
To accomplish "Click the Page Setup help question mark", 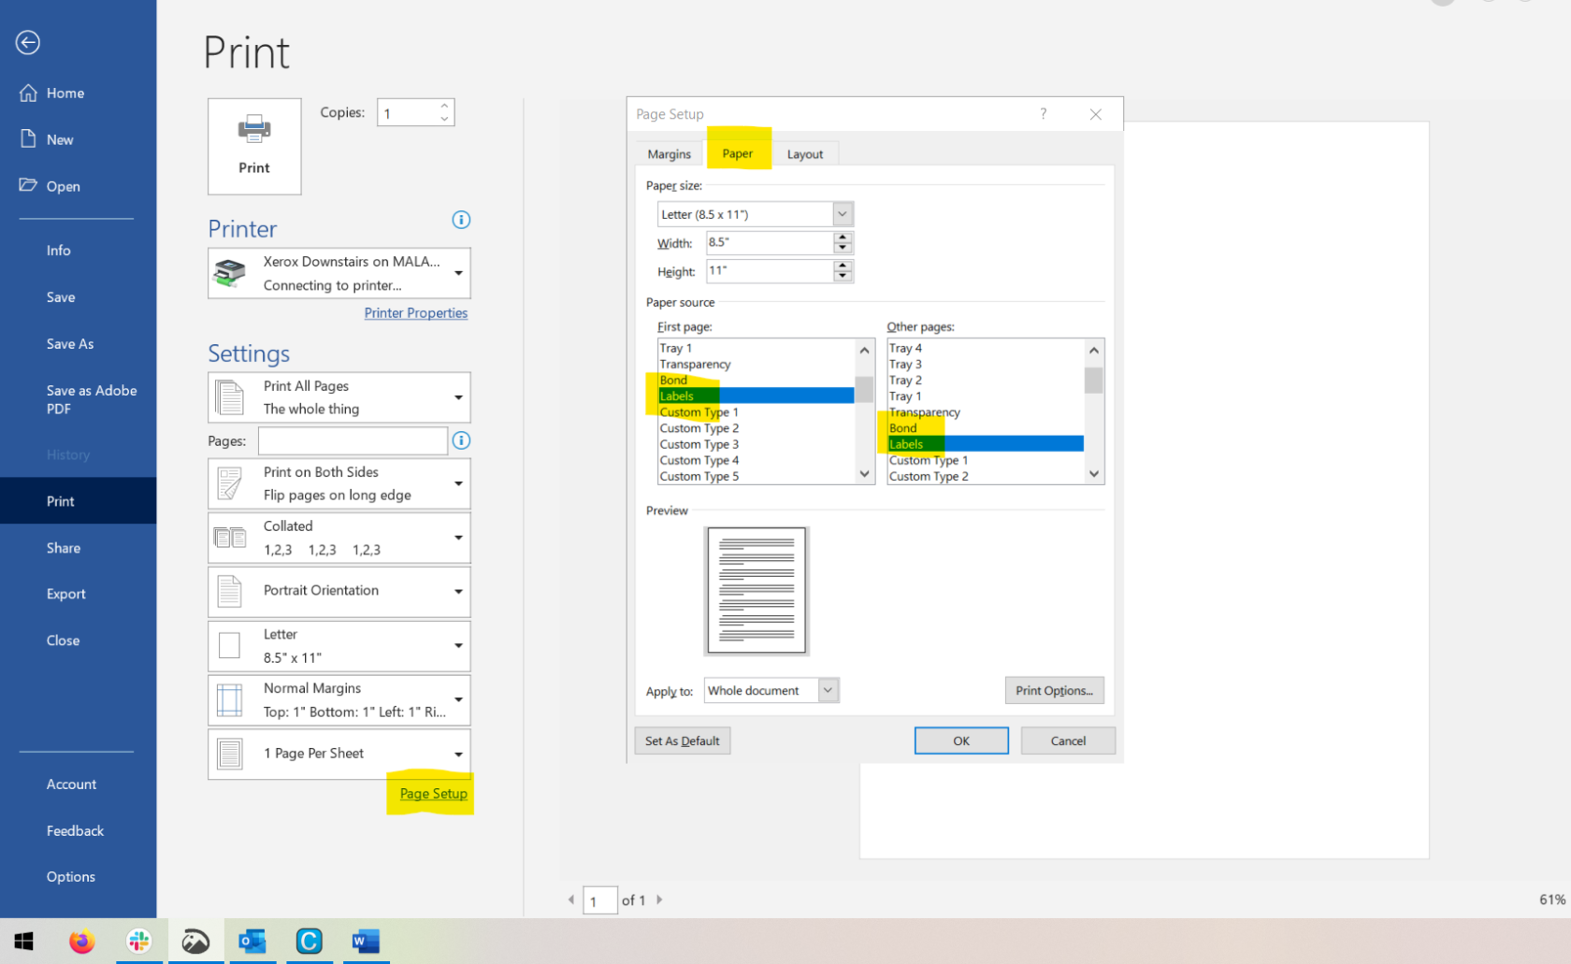I will tap(1043, 114).
